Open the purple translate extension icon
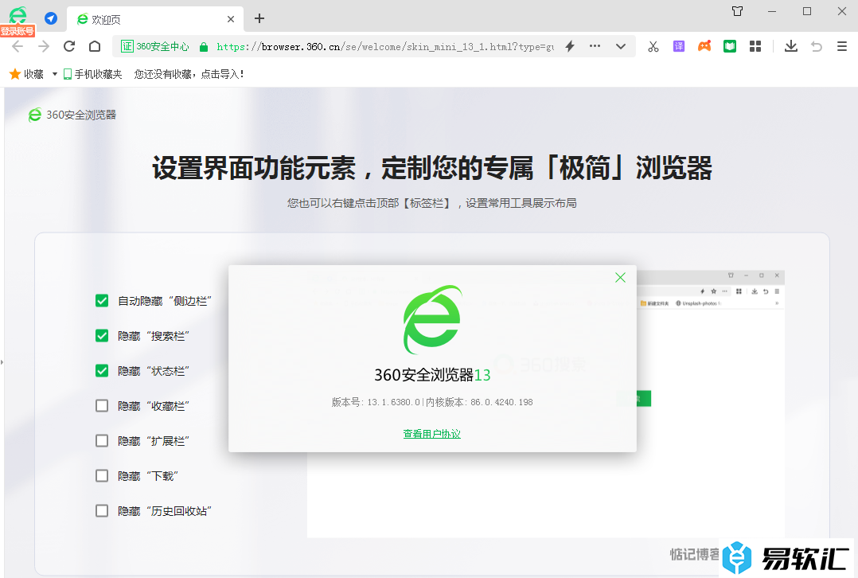Screen dimensions: 858x578 (679, 46)
